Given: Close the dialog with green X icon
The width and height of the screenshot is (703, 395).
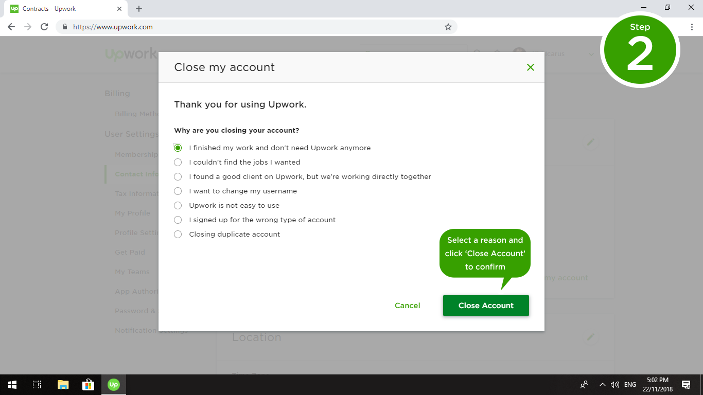Looking at the screenshot, I should [531, 67].
